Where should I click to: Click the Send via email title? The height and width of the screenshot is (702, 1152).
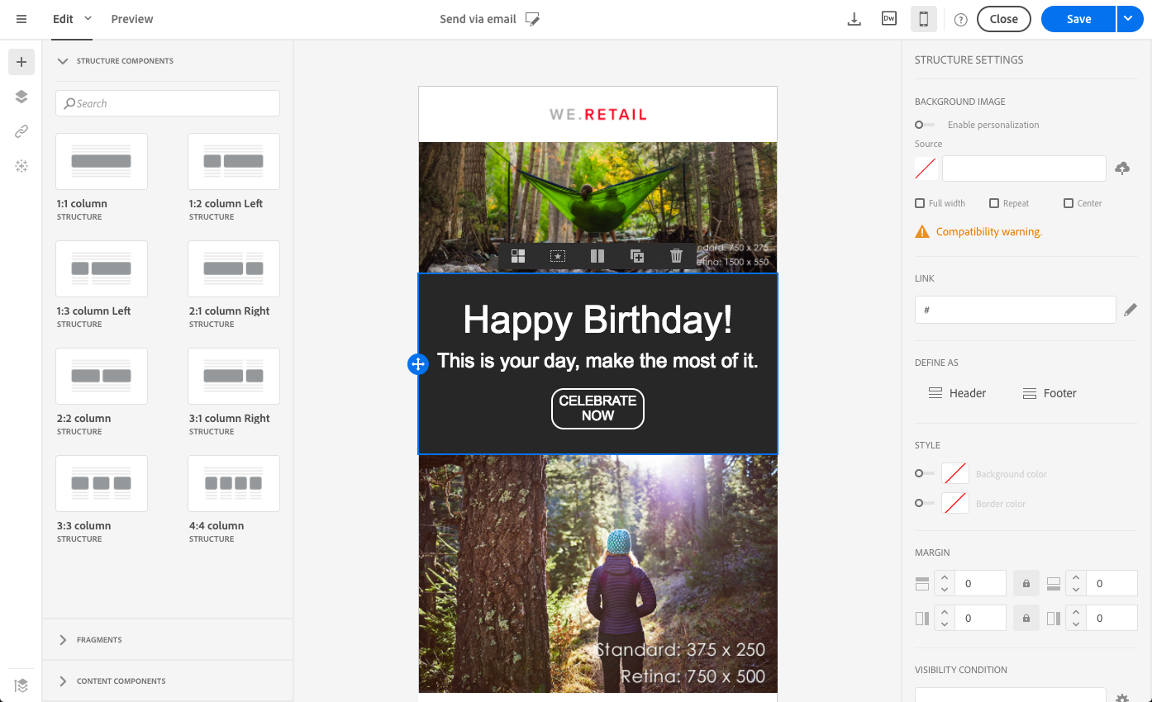click(x=478, y=19)
